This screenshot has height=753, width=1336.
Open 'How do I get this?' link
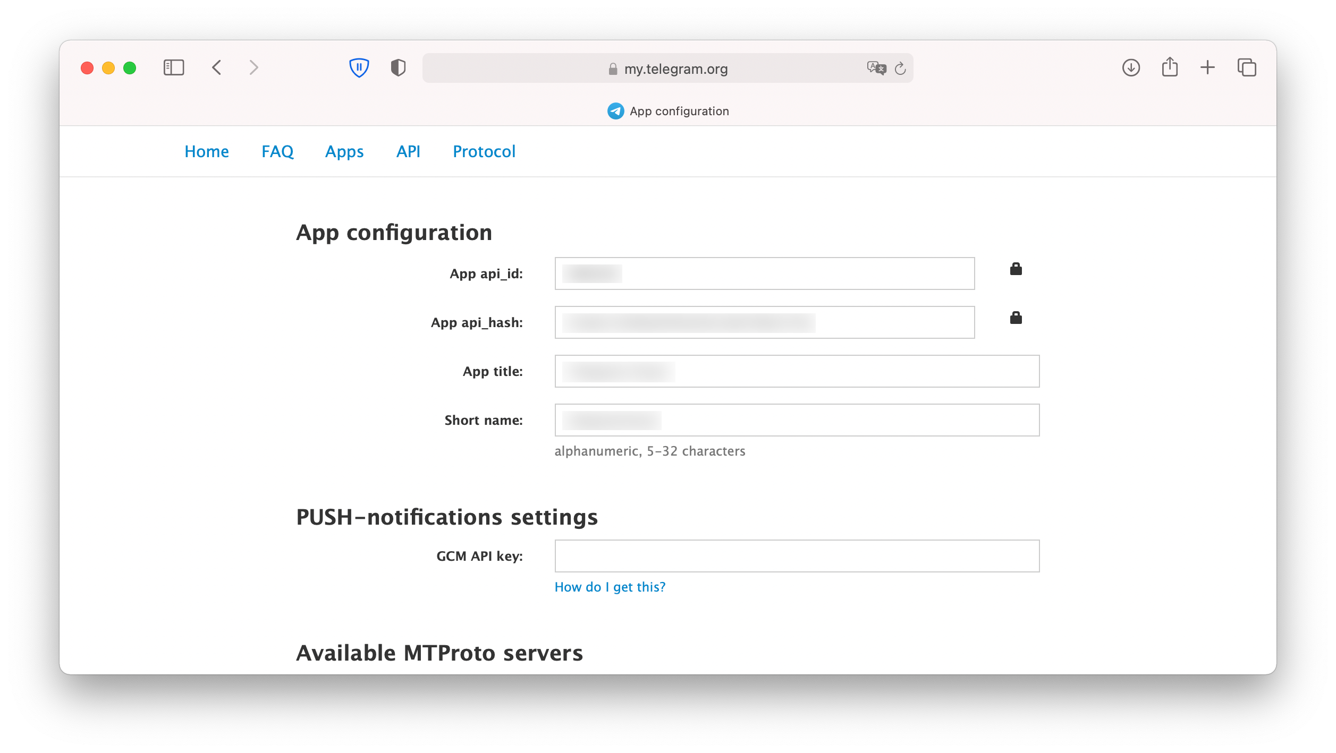click(x=610, y=587)
